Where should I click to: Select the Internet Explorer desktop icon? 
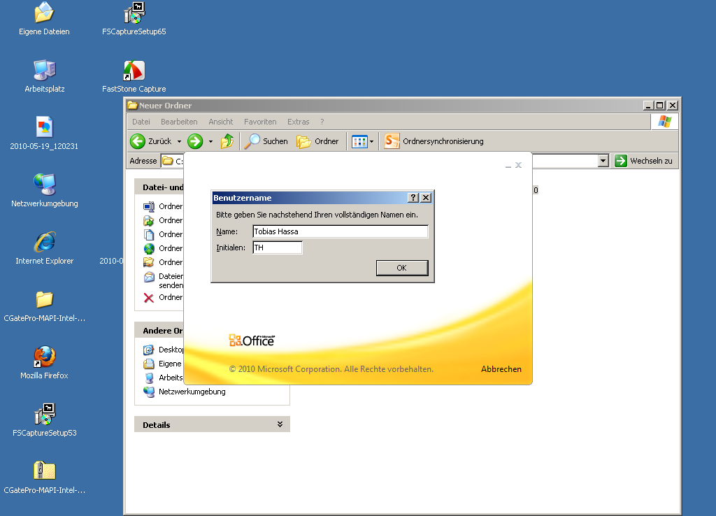point(44,243)
